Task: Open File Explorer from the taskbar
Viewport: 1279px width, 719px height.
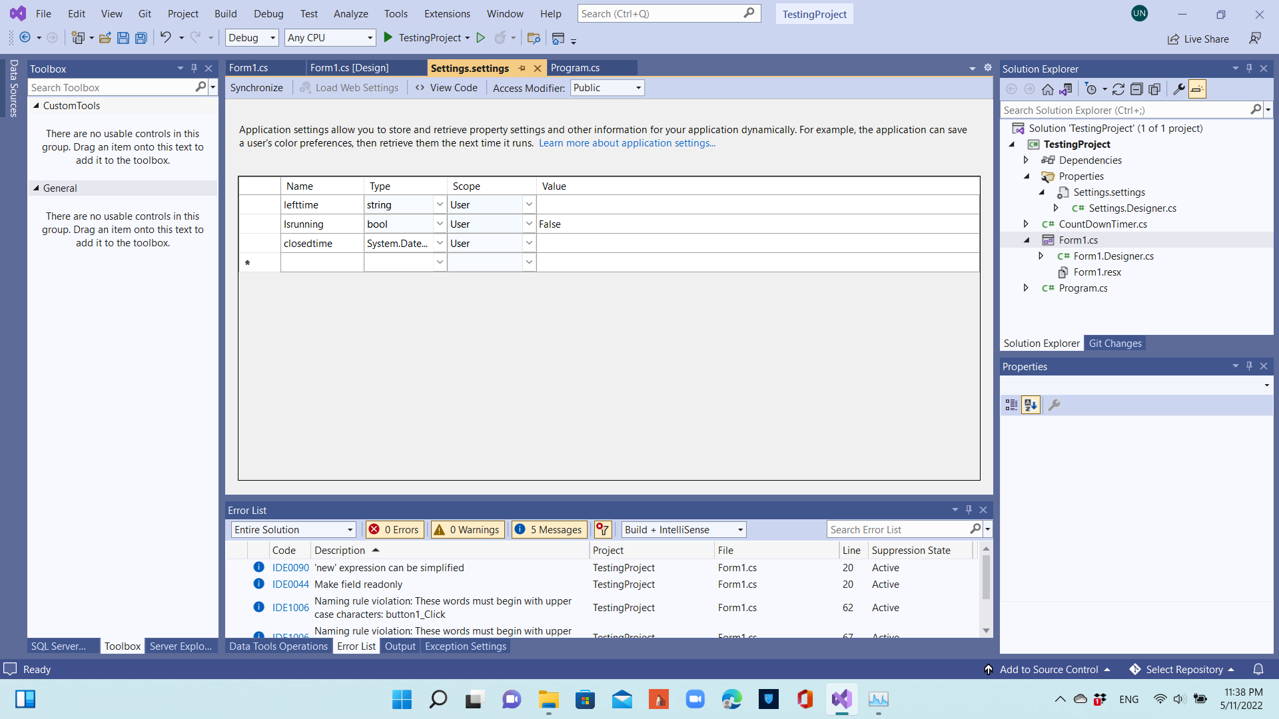Action: point(549,699)
